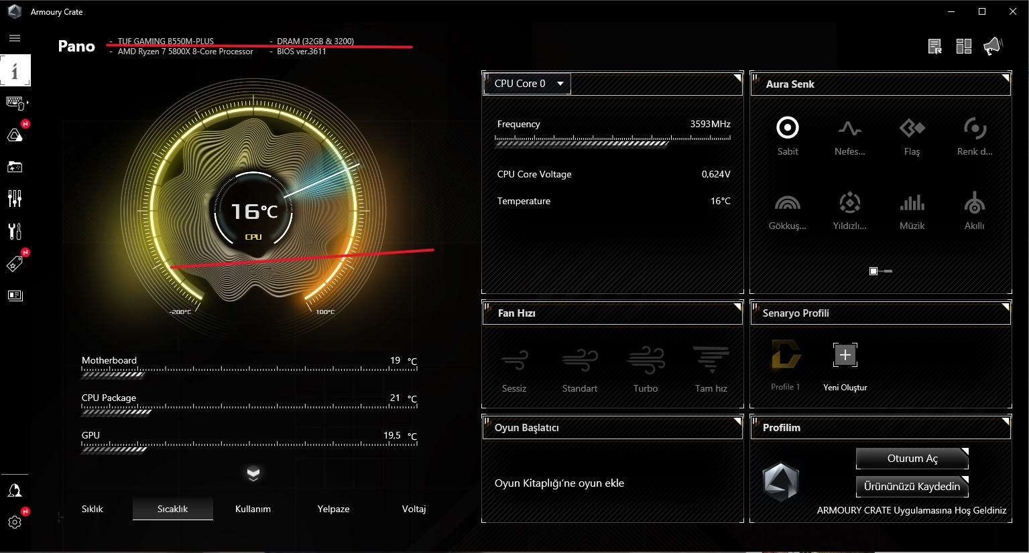Viewport: 1029px width, 553px height.
Task: Open the announcements megaphone icon
Action: 992,46
